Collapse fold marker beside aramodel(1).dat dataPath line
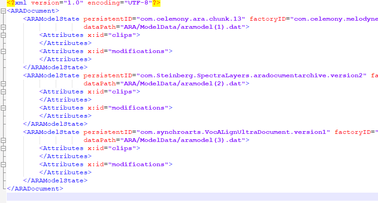378x203 pixels. 4,27
